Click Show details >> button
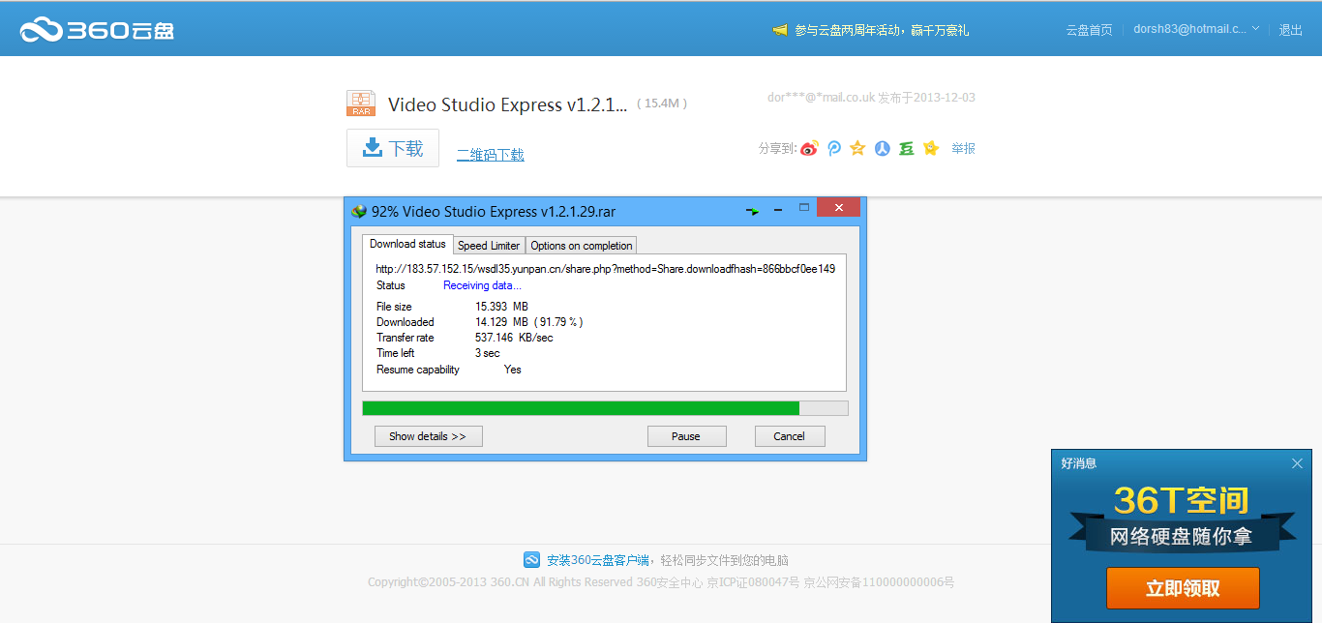 pos(428,436)
